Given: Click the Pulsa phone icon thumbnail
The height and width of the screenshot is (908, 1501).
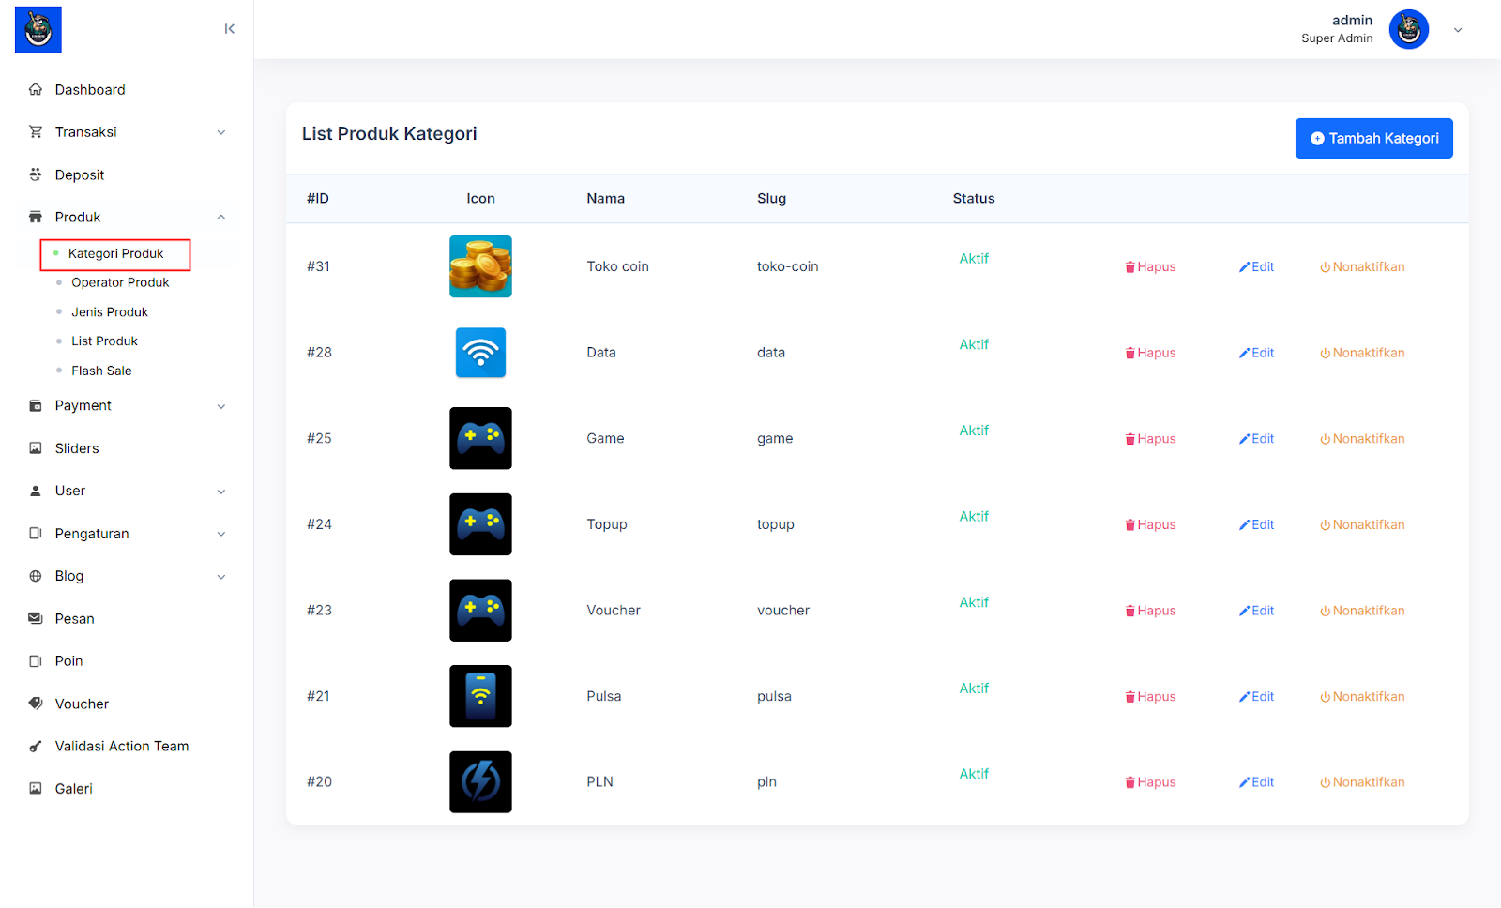Looking at the screenshot, I should [x=480, y=696].
